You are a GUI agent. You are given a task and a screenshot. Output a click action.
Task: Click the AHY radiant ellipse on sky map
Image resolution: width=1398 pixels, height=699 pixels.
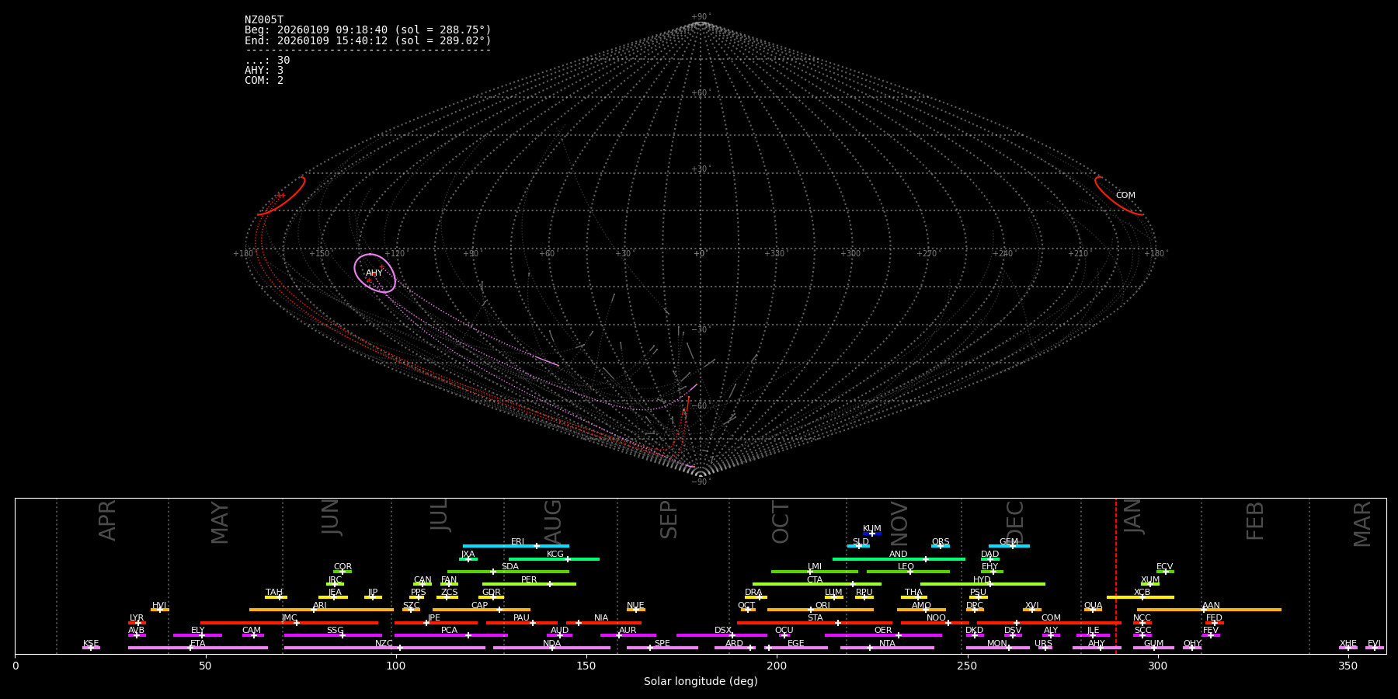tap(374, 273)
